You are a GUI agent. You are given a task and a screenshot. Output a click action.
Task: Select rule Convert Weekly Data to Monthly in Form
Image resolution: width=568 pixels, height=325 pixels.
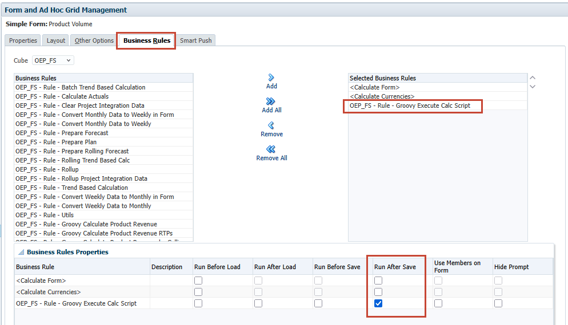103,197
